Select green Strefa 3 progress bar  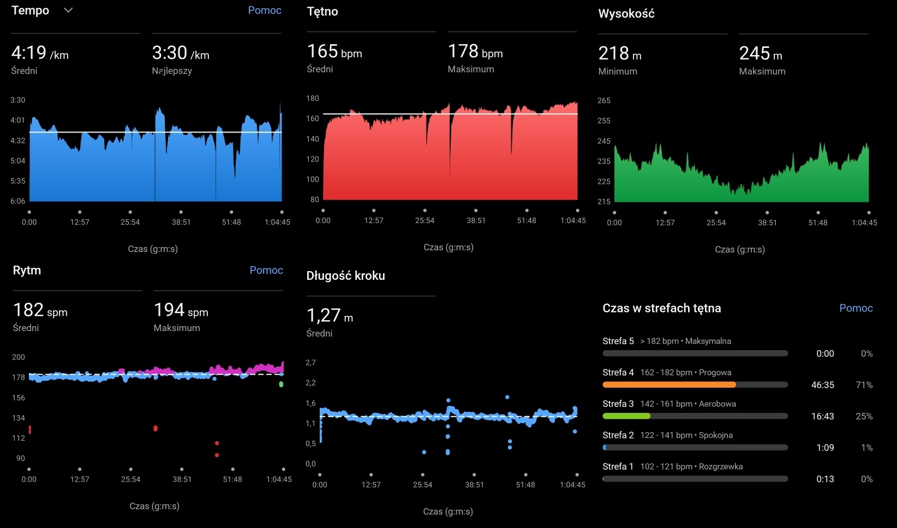point(626,416)
